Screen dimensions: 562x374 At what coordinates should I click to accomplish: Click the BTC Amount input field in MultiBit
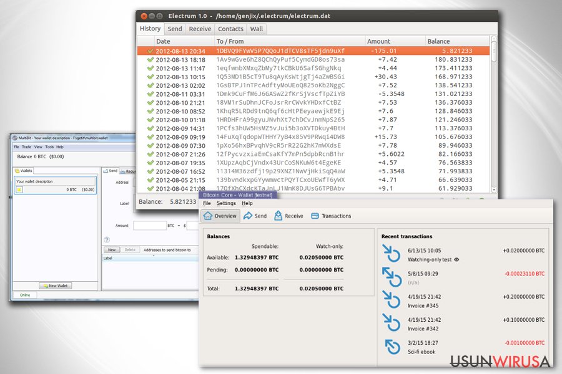click(150, 226)
